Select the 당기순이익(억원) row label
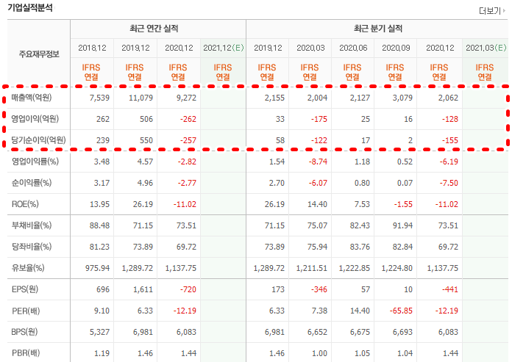This screenshot has height=362, width=512. (38, 140)
